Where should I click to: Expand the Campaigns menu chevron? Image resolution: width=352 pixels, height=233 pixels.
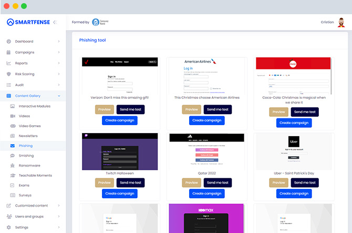[x=59, y=52]
